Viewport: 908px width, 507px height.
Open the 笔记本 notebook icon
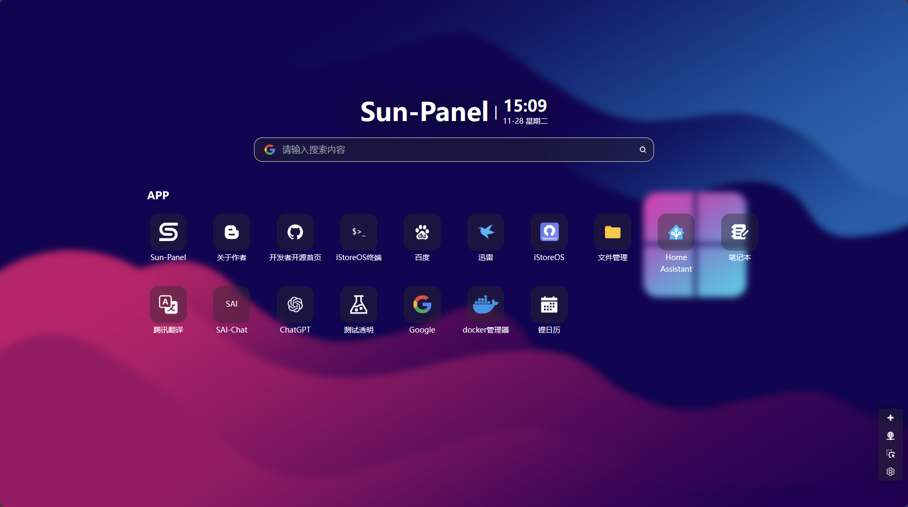pos(740,232)
